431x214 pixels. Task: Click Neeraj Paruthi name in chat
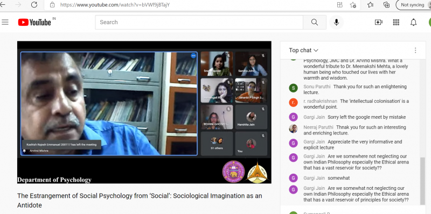(x=318, y=127)
